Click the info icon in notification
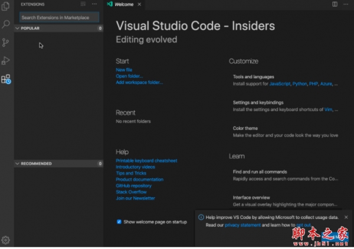Viewport: 354px width, 249px height. pyautogui.click(x=201, y=217)
